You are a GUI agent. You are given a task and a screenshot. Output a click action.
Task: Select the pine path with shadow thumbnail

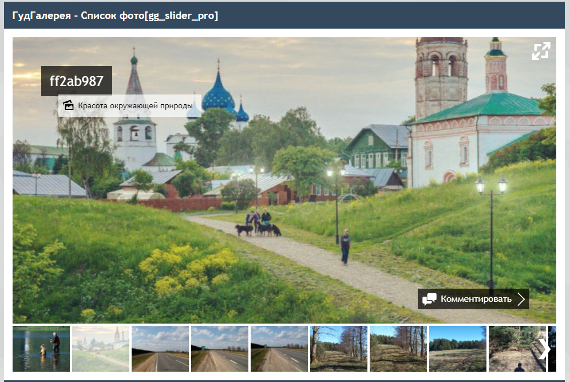[517, 349]
